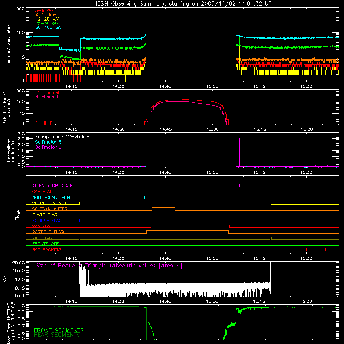Click the BAD PACKETS flag label
The image size is (344, 344).
point(47,249)
